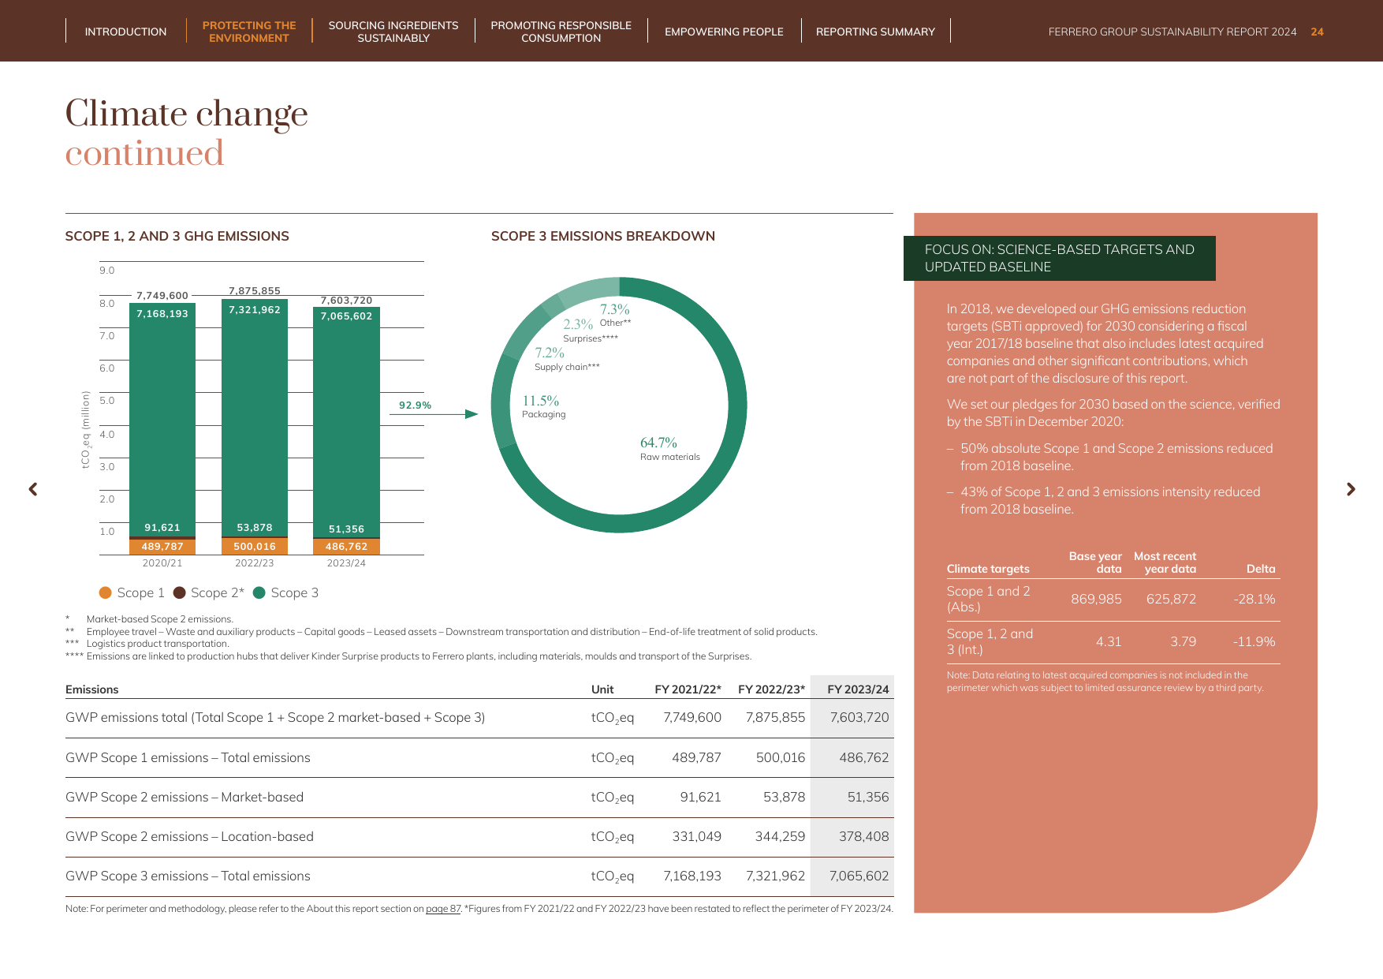Follow the page 87 link

point(443,909)
